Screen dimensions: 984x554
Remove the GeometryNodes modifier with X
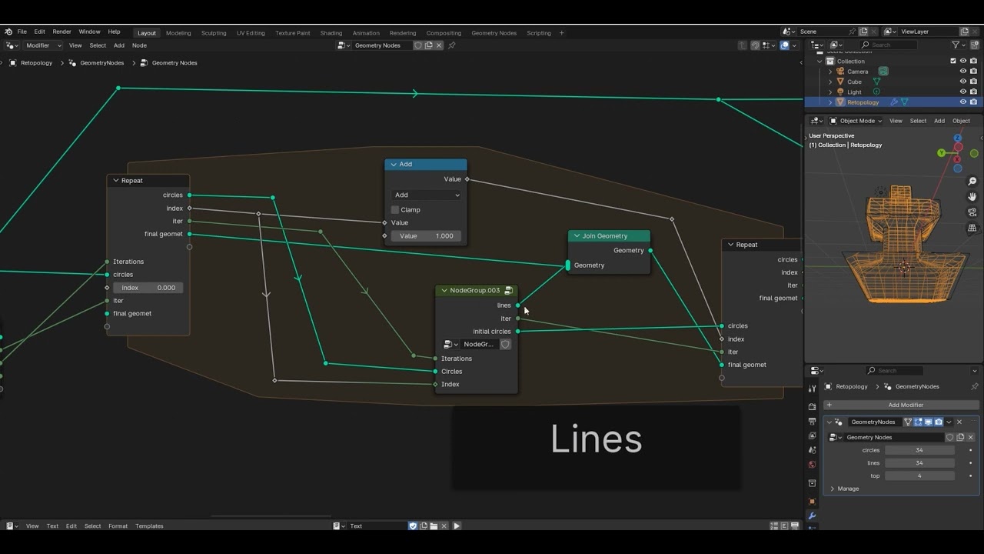(x=959, y=422)
